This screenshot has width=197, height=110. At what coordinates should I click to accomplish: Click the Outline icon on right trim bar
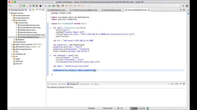tap(188, 13)
